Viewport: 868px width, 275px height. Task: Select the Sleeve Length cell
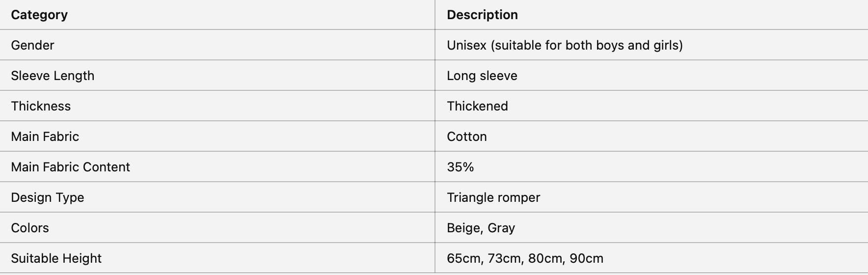tap(53, 76)
